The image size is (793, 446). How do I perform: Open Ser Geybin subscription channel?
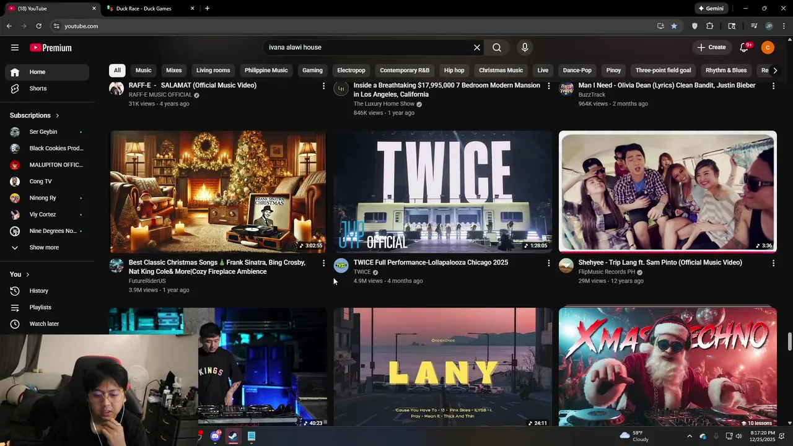47,132
